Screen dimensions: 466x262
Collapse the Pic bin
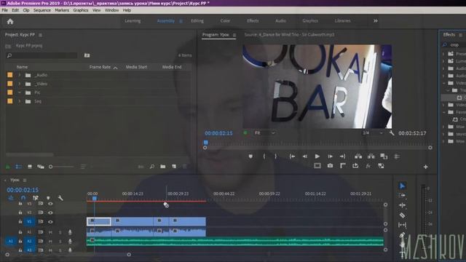coord(20,92)
